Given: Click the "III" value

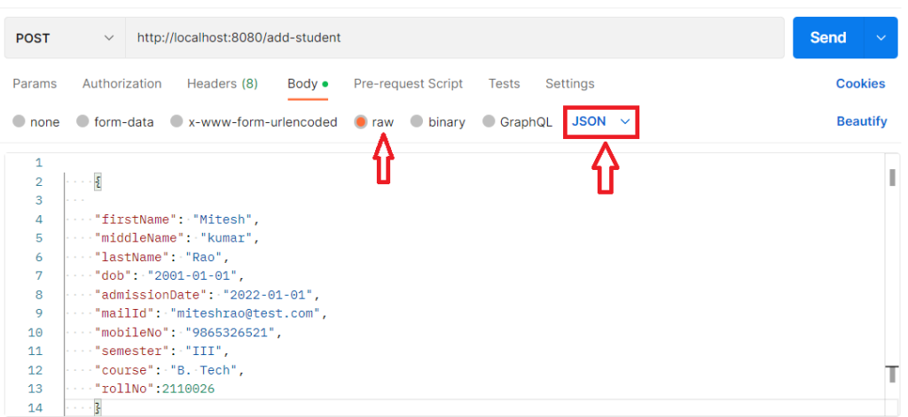Looking at the screenshot, I should click(x=204, y=351).
